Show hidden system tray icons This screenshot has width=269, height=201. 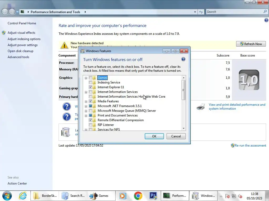pyautogui.click(x=221, y=196)
